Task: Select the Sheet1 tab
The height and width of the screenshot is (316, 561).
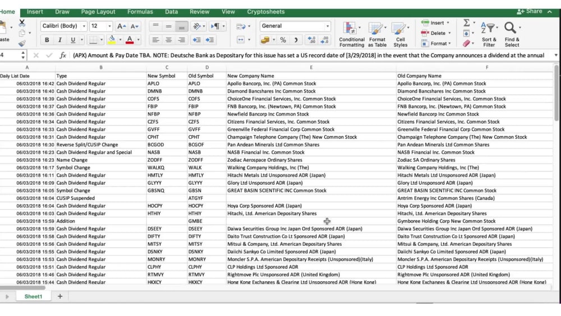Action: coord(33,297)
